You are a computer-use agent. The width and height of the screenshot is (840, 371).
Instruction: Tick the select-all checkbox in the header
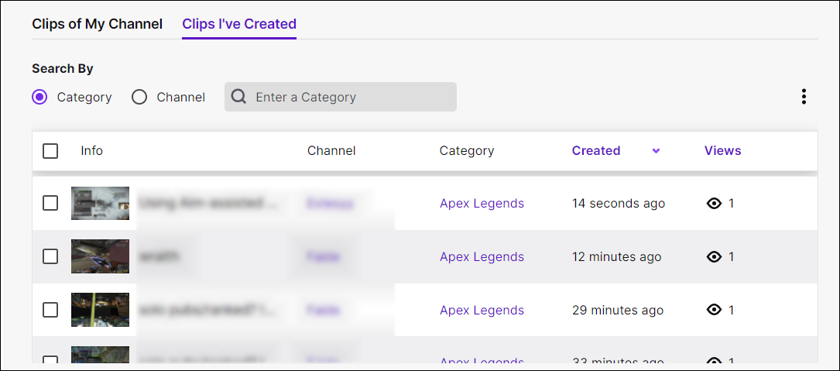(x=50, y=151)
